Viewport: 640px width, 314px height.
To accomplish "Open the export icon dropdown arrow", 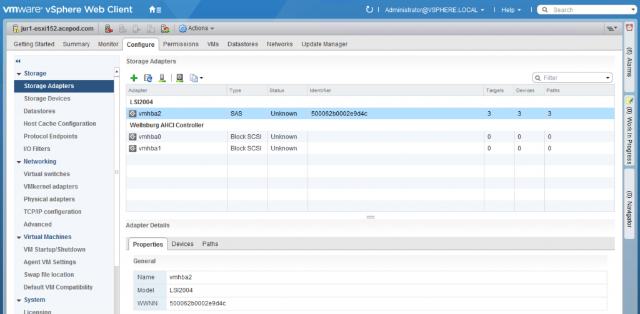I will (x=201, y=78).
